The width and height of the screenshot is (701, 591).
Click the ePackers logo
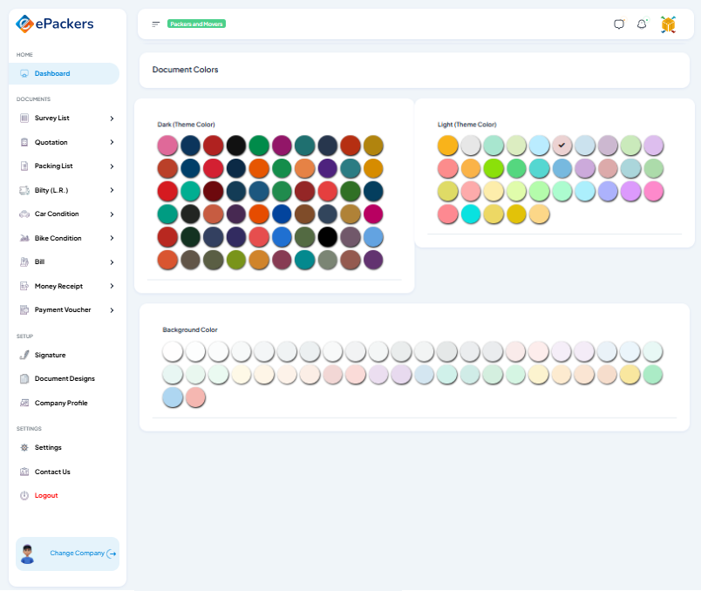pos(55,24)
